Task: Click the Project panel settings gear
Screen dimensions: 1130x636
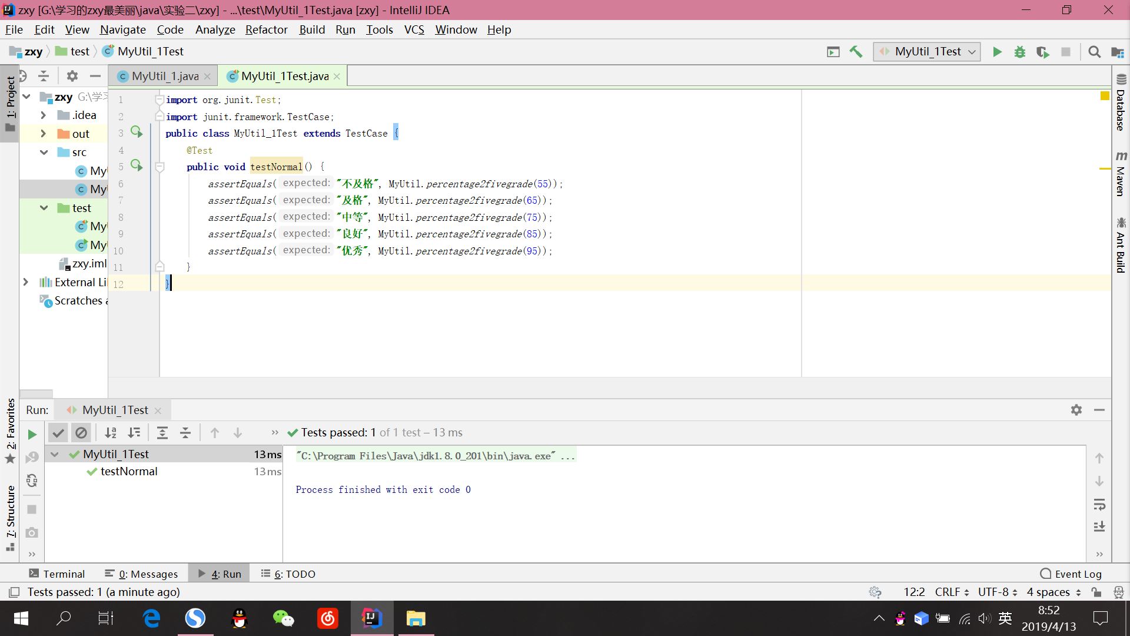Action: (x=72, y=76)
